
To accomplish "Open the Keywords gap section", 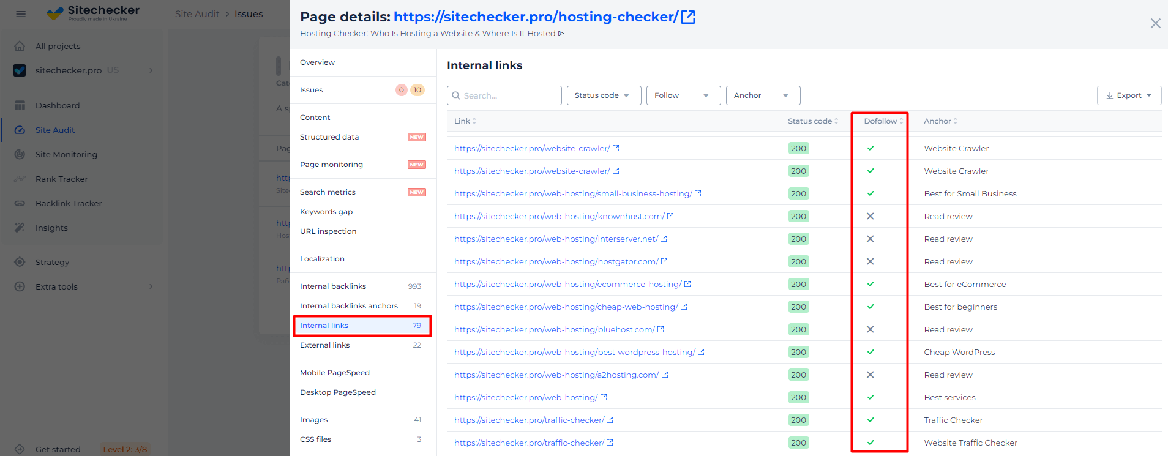I will click(326, 212).
